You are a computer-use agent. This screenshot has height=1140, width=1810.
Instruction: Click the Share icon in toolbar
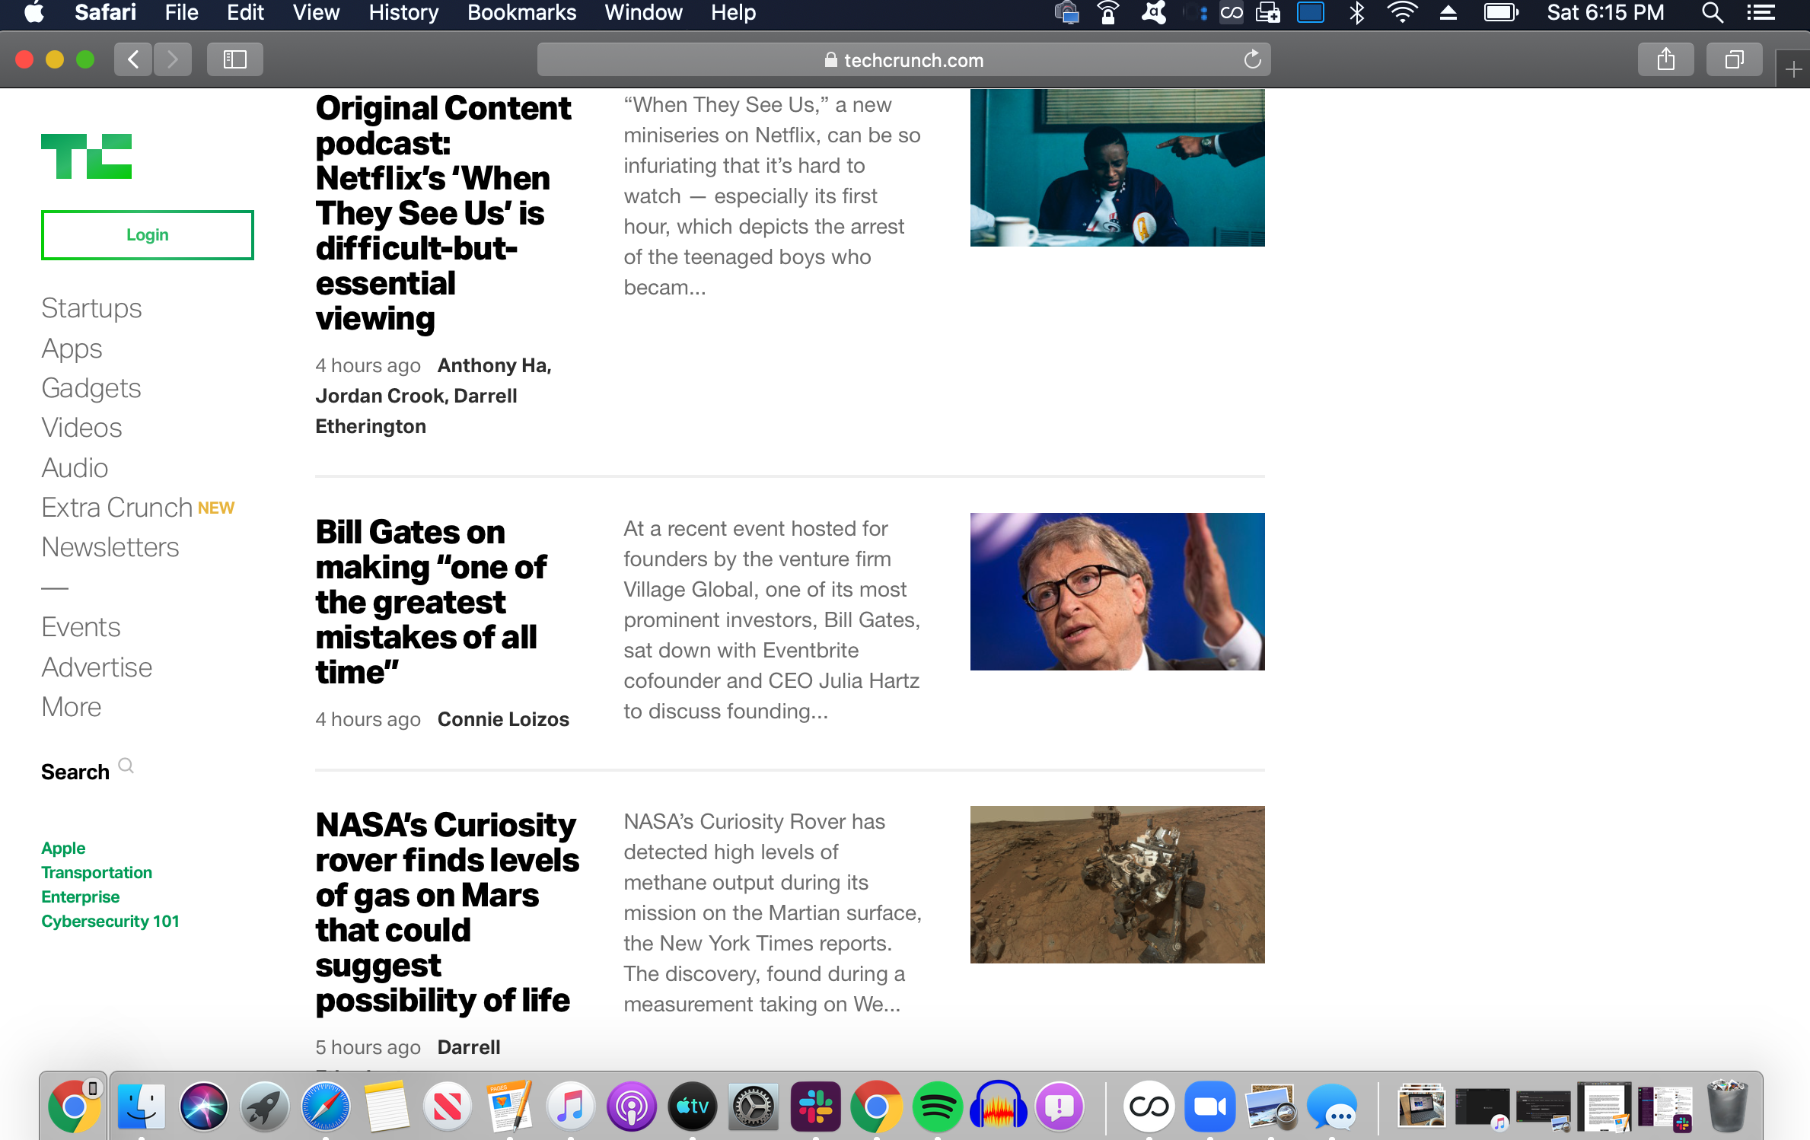click(x=1665, y=59)
